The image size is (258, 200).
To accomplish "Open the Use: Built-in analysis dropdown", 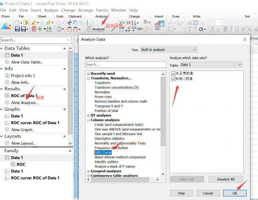I will coord(169,50).
